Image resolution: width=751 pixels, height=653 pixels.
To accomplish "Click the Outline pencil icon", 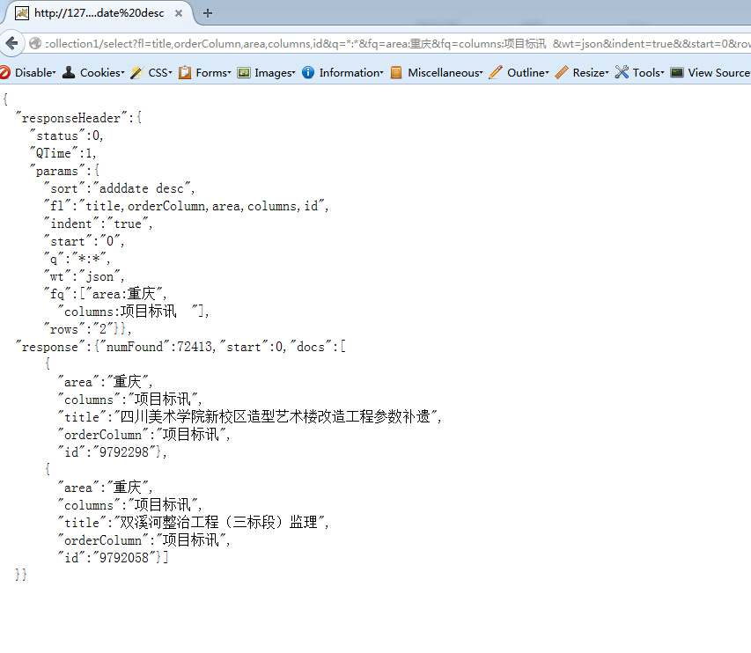I will click(496, 72).
